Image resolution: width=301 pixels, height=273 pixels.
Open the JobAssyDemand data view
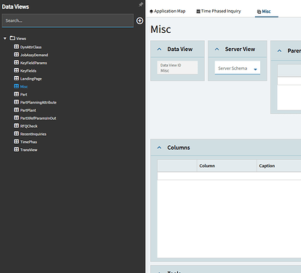click(x=34, y=55)
